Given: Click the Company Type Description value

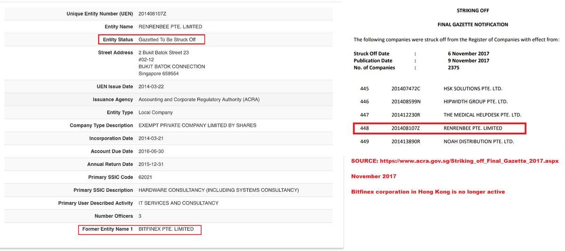Looking at the screenshot, I should click(197, 125).
